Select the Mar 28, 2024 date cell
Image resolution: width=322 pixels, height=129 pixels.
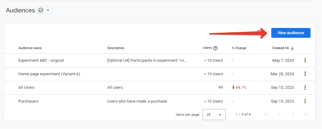click(x=282, y=74)
